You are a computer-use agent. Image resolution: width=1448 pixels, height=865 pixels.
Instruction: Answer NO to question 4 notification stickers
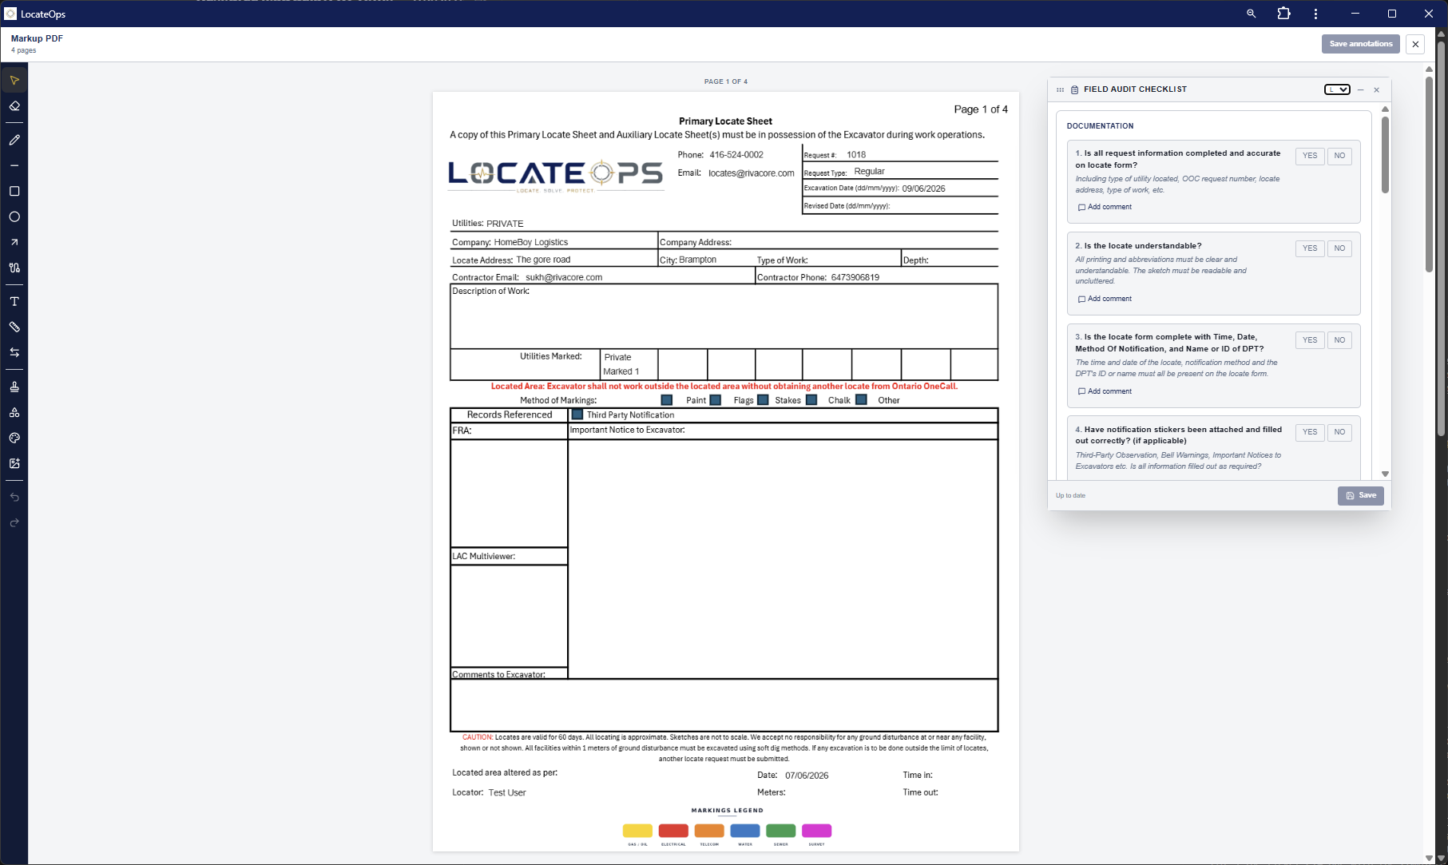1339,432
